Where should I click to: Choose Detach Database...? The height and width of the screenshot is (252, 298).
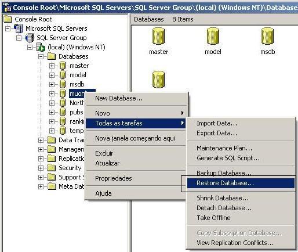tap(241, 208)
